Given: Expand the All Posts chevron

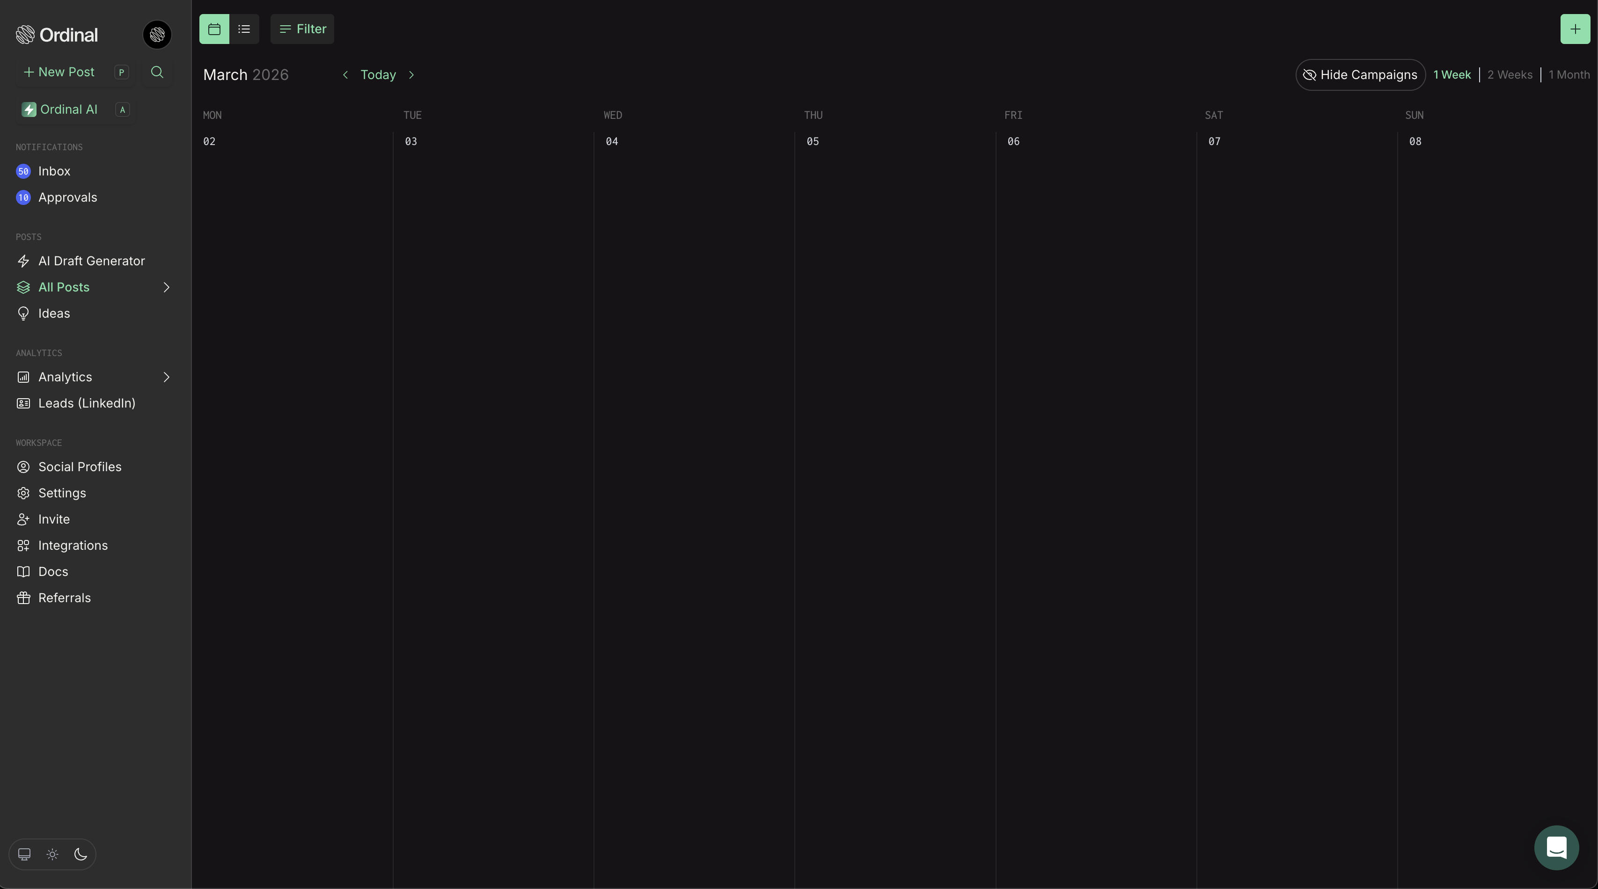Looking at the screenshot, I should click(x=166, y=287).
